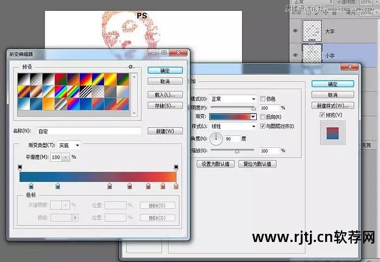Select the red-to-green gradient preset

[x=61, y=79]
